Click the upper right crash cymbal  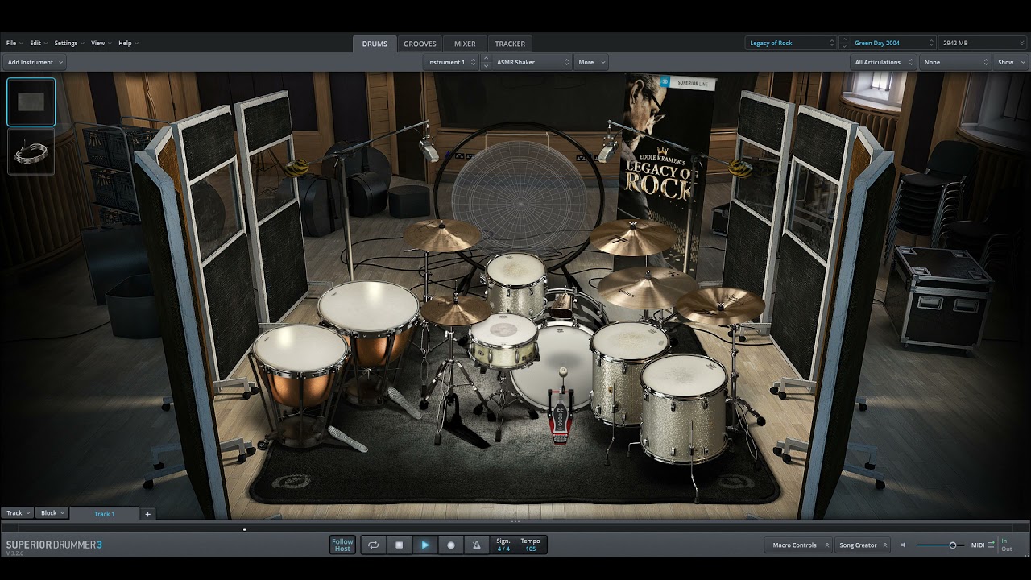pyautogui.click(x=633, y=236)
